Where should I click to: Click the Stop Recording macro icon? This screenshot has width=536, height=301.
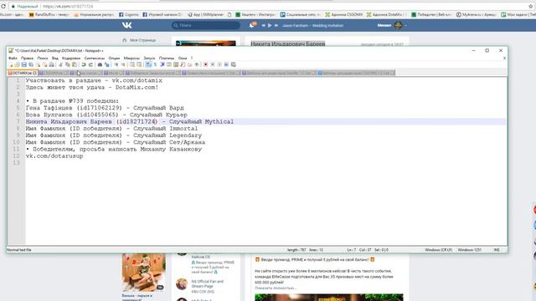[213, 64]
